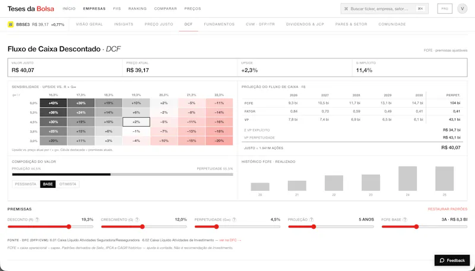Click the perpetuity FCFE value 104 bi

[455, 103]
